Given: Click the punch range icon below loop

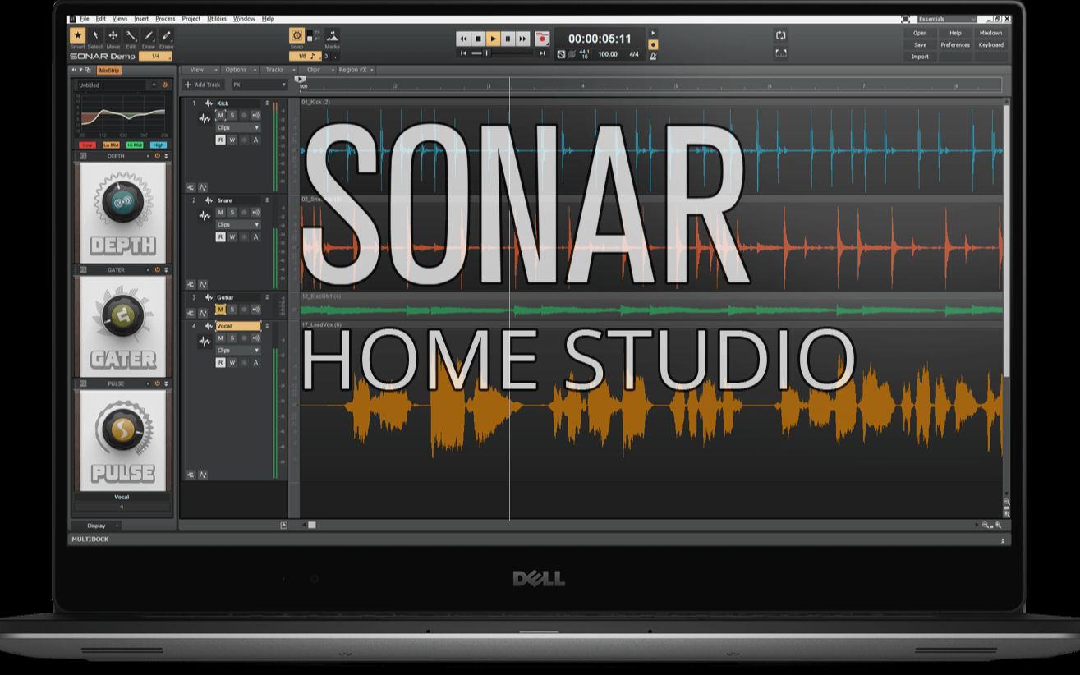Looking at the screenshot, I should pos(781,53).
